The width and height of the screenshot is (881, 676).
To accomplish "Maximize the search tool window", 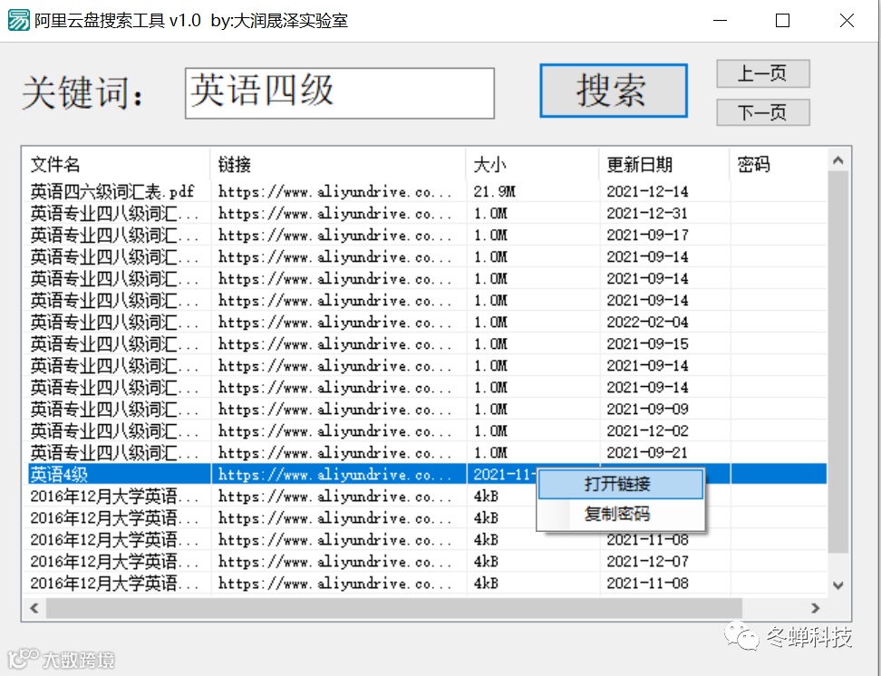I will (x=782, y=21).
